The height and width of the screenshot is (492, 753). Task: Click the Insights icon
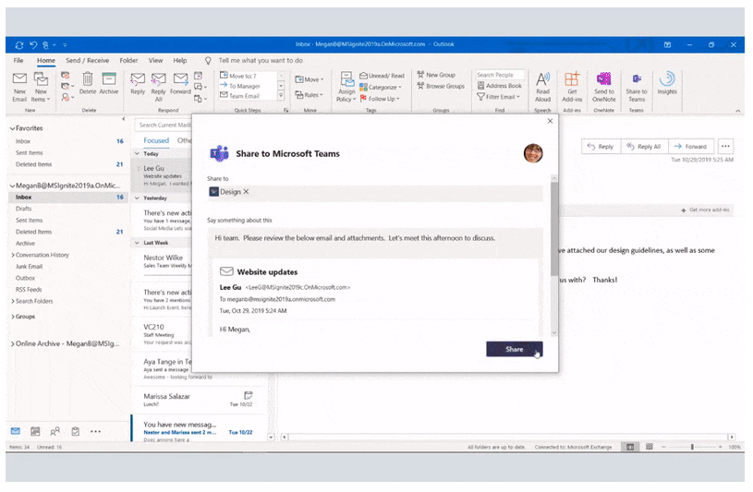[x=667, y=83]
